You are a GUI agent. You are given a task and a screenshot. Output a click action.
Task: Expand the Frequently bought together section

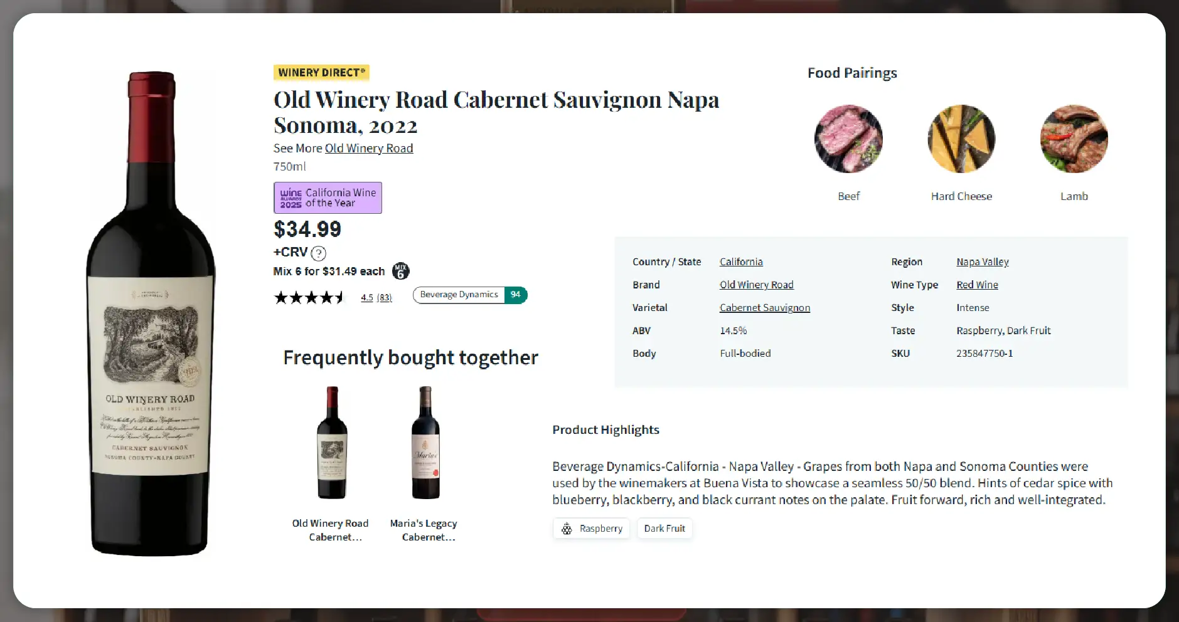coord(411,357)
